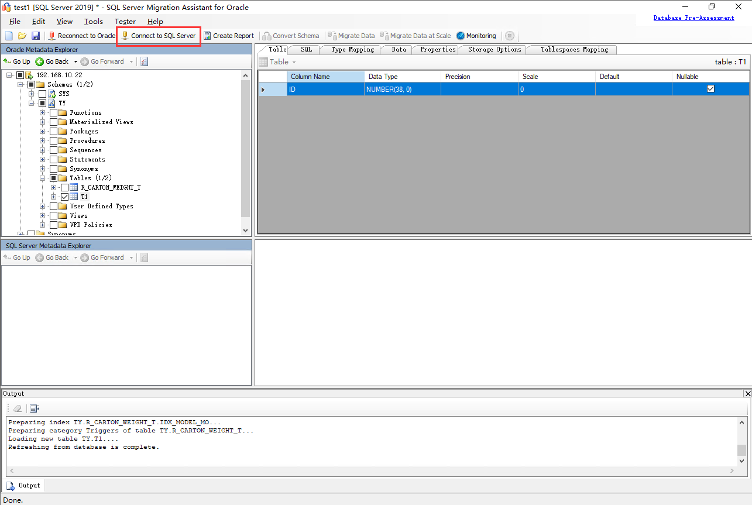Click the Output pane horizontal scrollbar

(x=372, y=471)
